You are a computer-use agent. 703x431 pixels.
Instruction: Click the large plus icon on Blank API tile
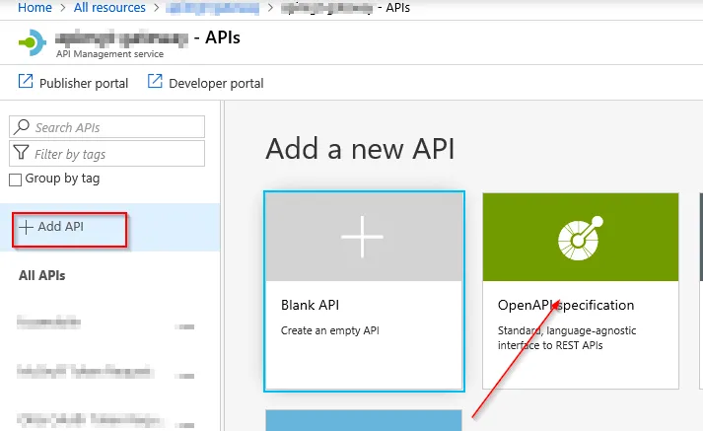pyautogui.click(x=362, y=237)
